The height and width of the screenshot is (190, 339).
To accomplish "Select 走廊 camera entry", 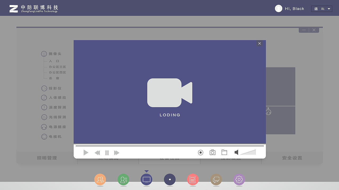I will click(x=54, y=78).
